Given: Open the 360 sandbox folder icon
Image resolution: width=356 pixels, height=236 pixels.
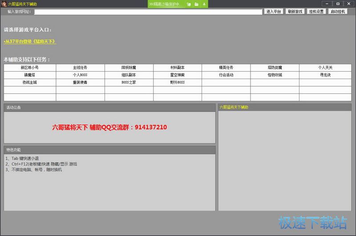Looking at the screenshot, I should (x=196, y=4).
